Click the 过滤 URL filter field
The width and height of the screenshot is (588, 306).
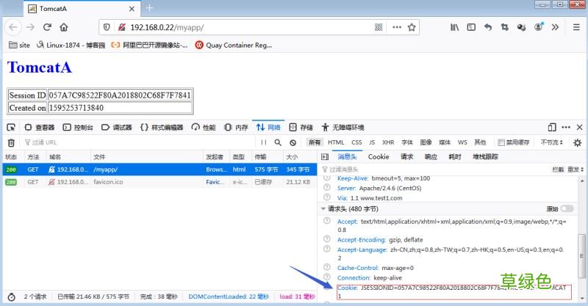point(139,142)
